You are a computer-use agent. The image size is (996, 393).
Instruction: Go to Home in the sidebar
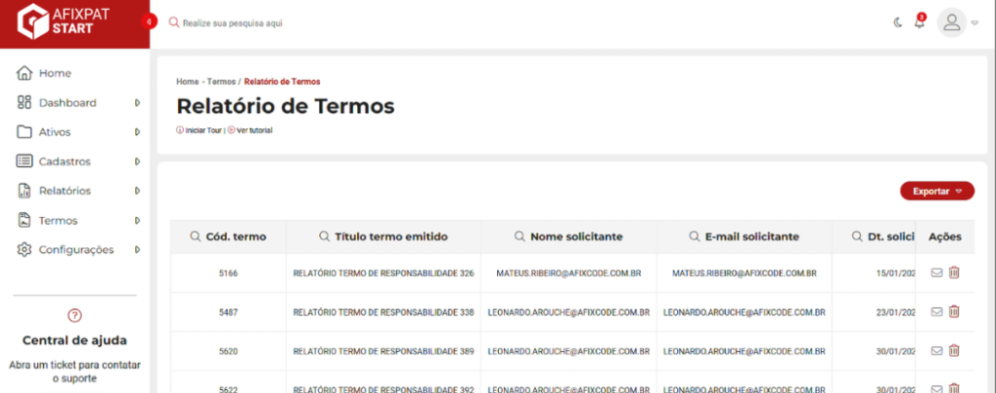pos(54,73)
